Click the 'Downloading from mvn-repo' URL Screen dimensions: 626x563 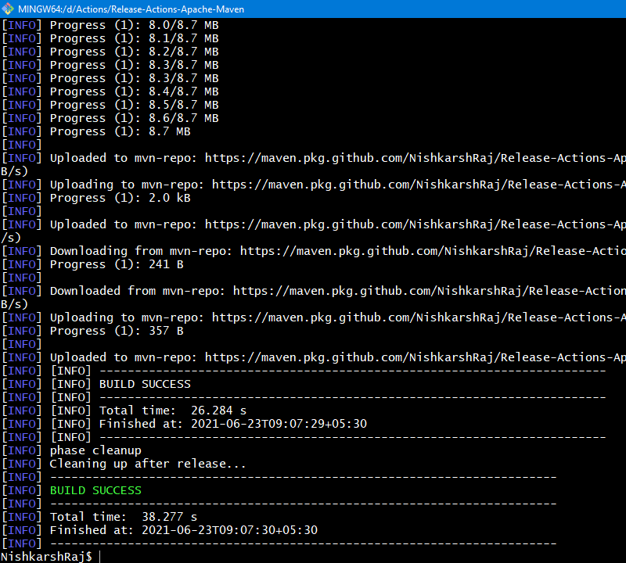click(433, 251)
